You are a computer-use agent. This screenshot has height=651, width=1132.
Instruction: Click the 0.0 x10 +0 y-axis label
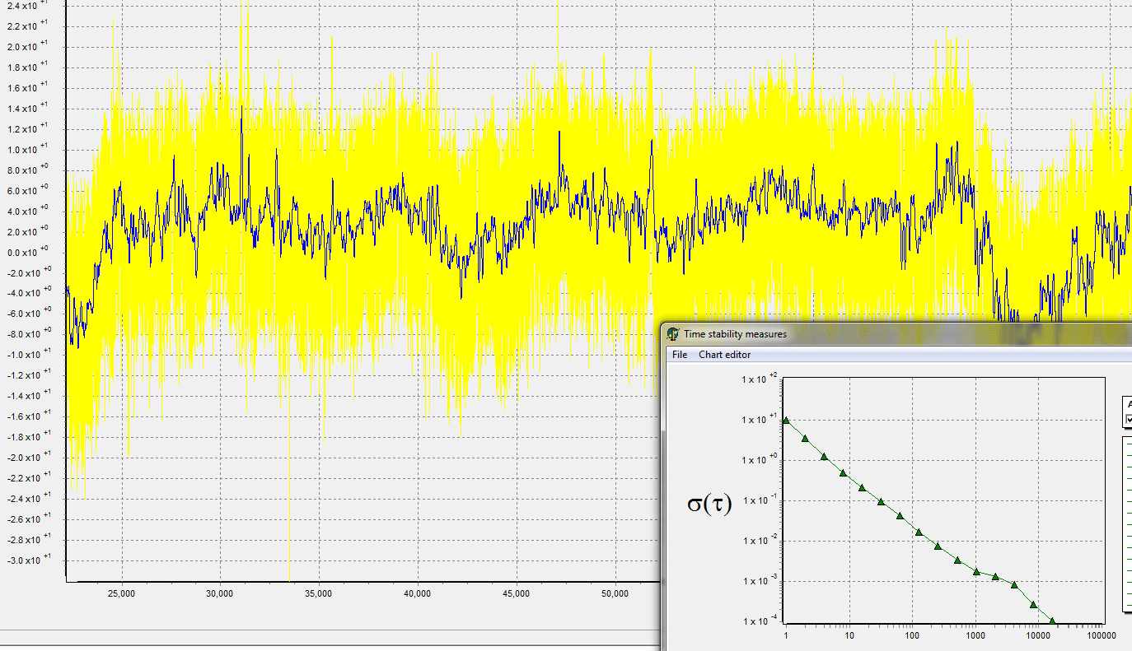click(27, 252)
